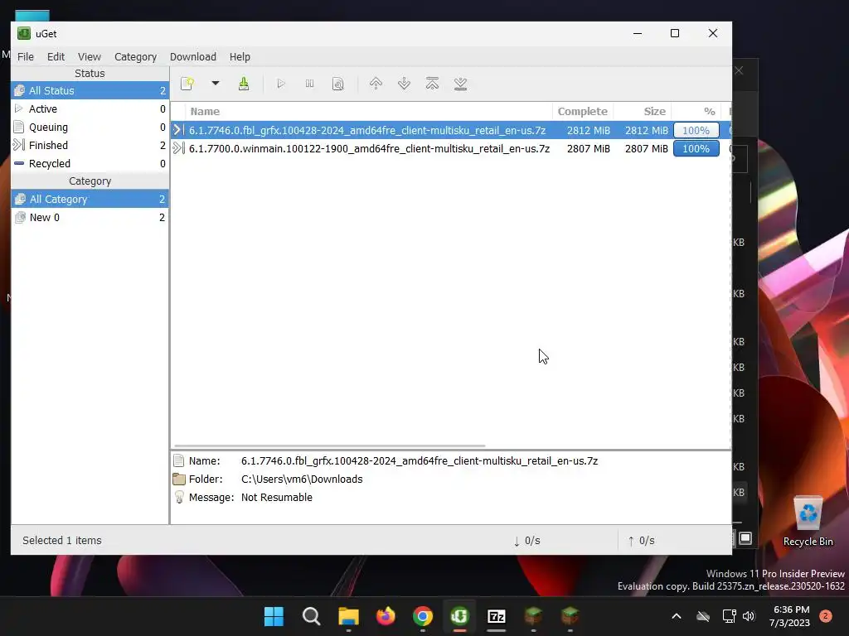Open the Help menu
The height and width of the screenshot is (636, 849).
coord(240,57)
